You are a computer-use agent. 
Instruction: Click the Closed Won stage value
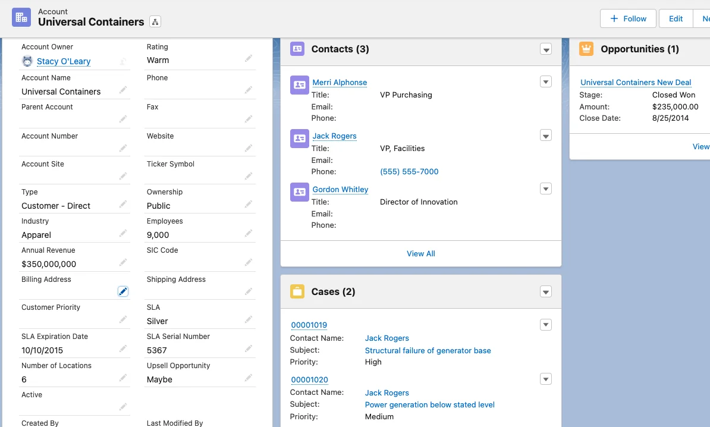tap(673, 95)
